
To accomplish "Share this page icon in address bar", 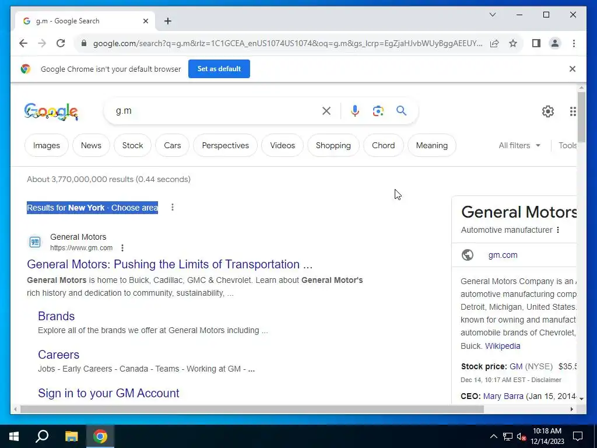I will point(494,43).
